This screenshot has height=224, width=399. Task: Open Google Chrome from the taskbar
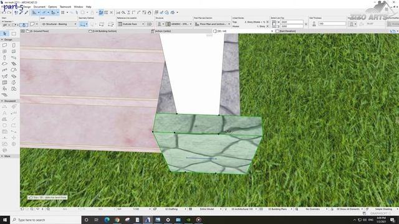pos(117,220)
